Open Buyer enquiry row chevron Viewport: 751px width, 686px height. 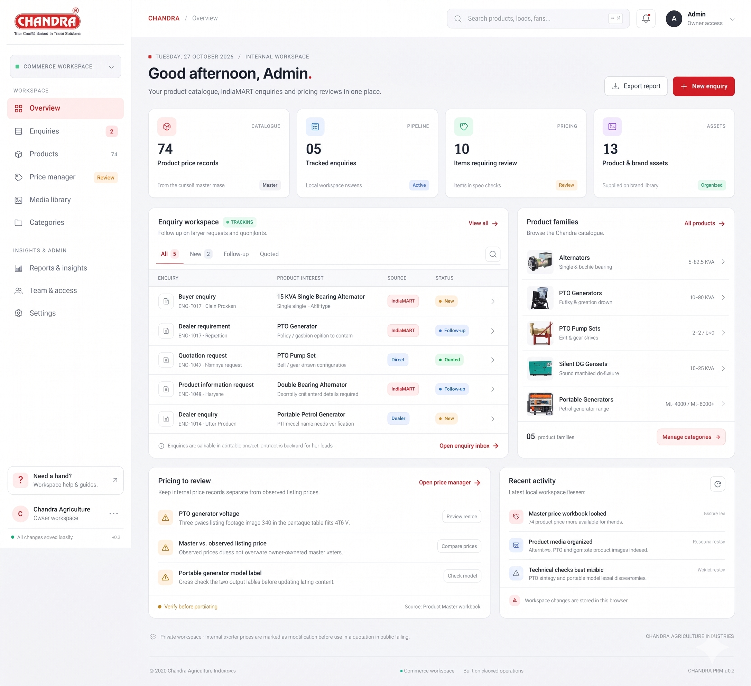[x=492, y=301]
